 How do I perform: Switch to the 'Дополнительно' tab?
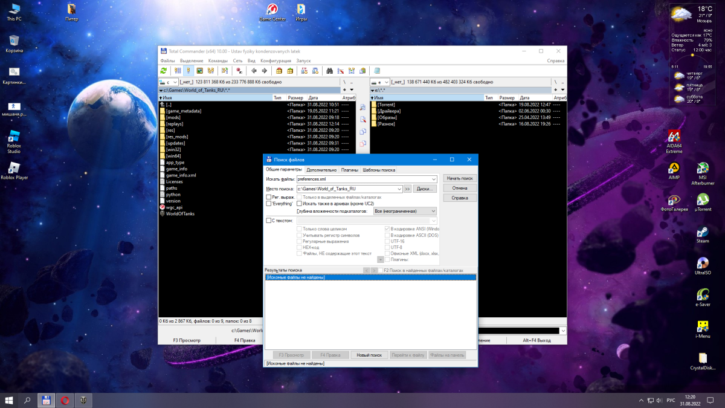321,170
